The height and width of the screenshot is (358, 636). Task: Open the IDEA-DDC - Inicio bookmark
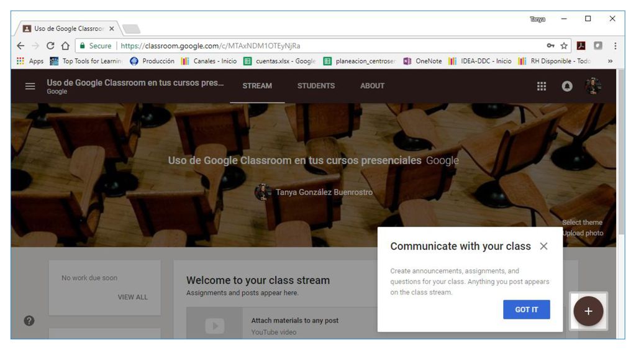480,61
